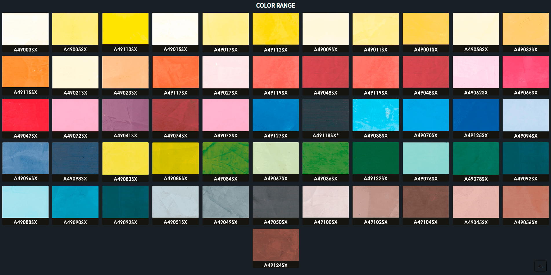
Task: Click the scroll-to-top arrow button
Action: 540,266
